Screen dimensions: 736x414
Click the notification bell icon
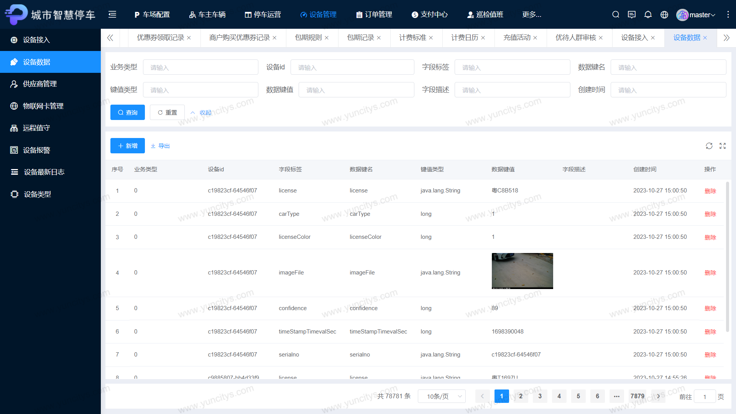648,15
